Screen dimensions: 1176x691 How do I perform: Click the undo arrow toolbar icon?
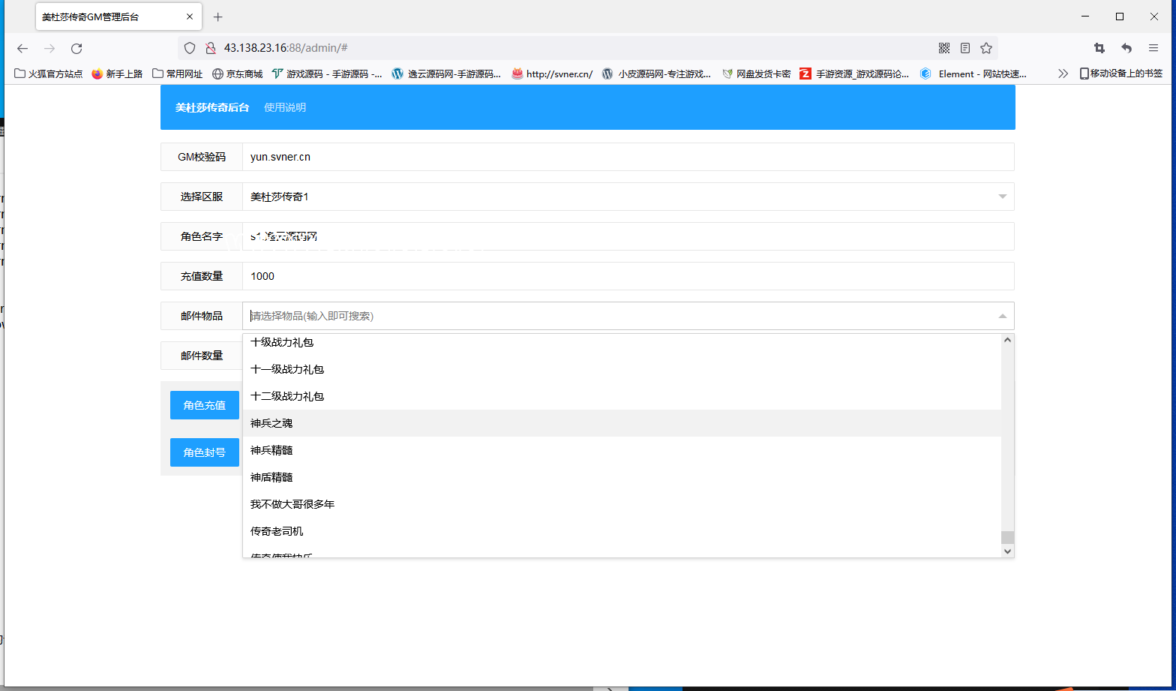tap(1126, 48)
